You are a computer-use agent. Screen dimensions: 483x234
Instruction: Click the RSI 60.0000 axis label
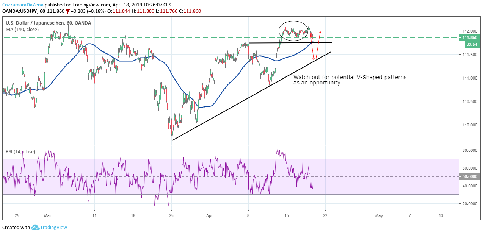(x=469, y=168)
